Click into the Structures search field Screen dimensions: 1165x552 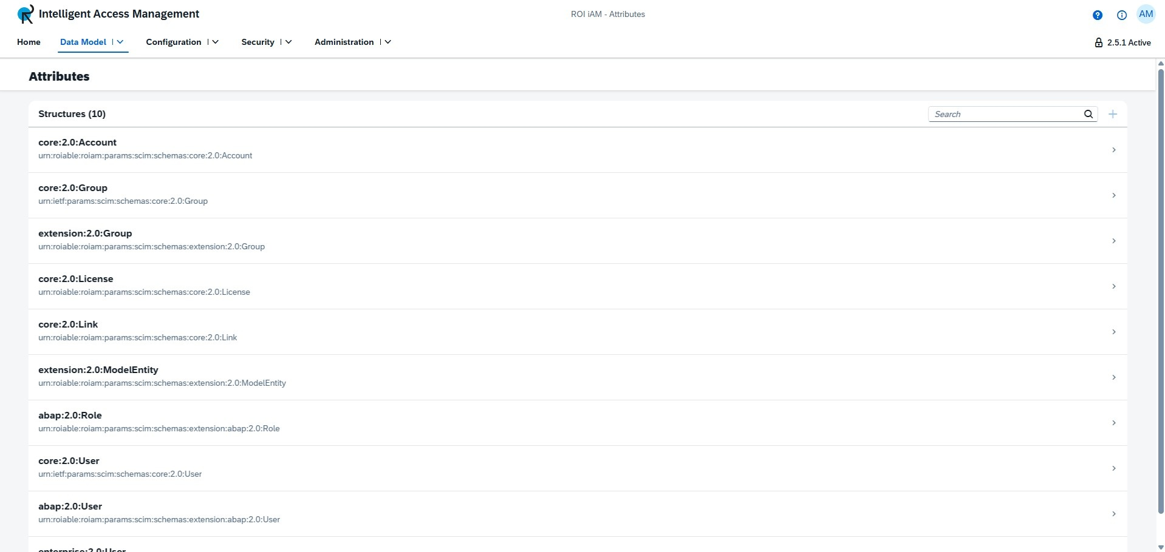coord(1005,114)
